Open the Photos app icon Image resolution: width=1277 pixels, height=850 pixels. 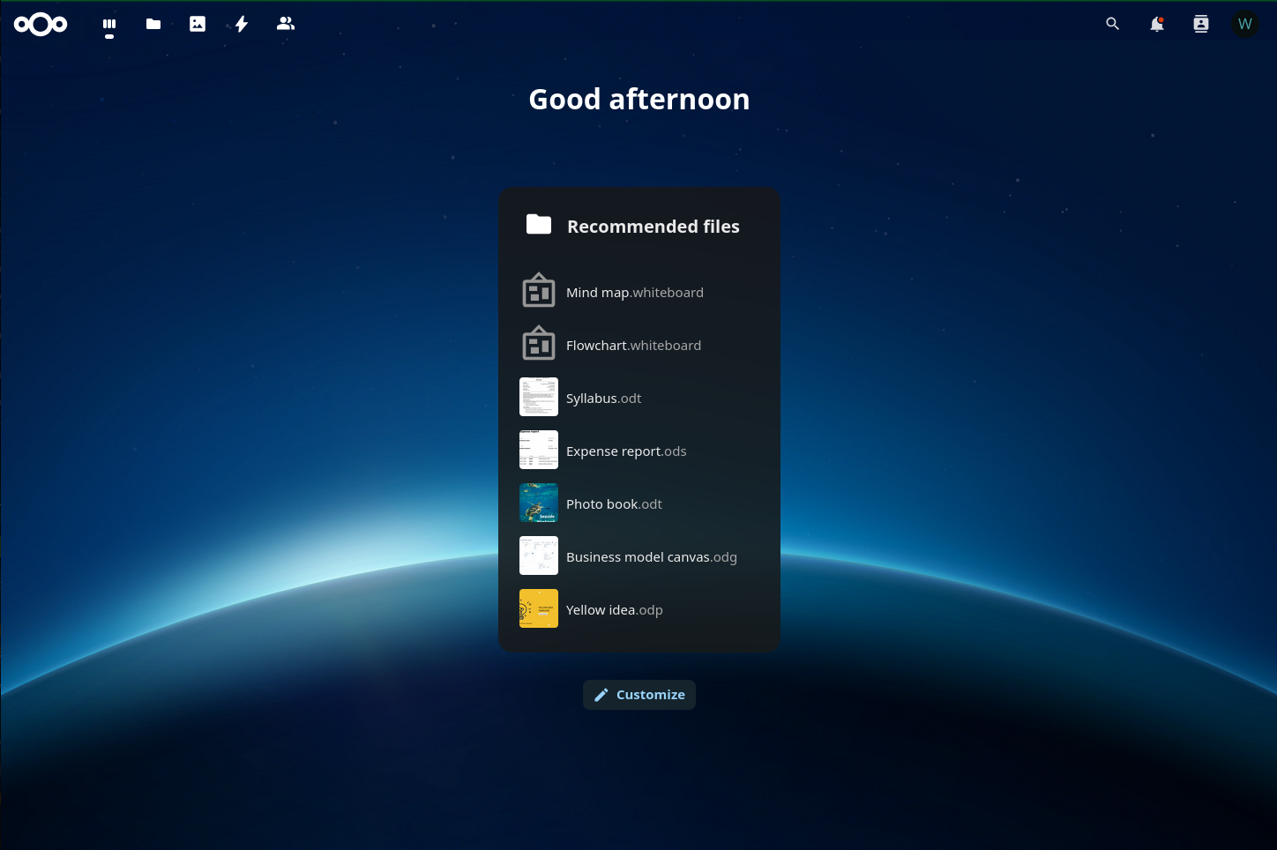click(x=198, y=25)
